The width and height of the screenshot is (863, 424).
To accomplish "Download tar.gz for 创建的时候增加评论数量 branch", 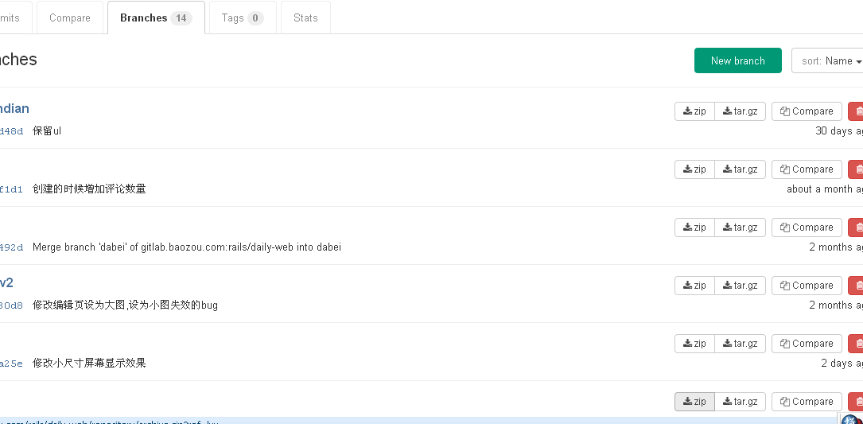I will tap(741, 169).
